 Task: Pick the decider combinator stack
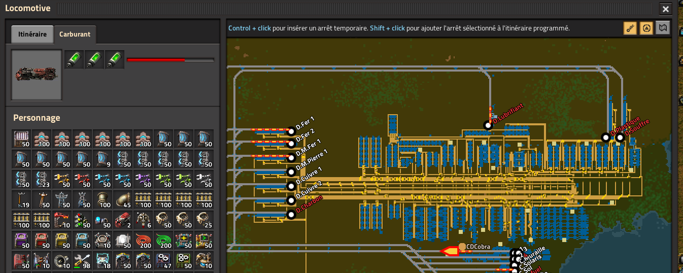204,241
